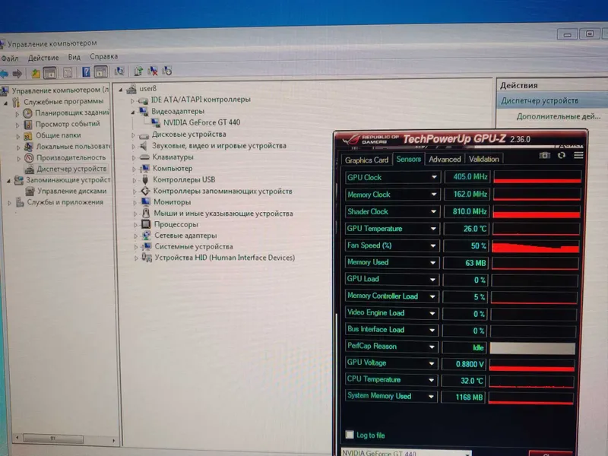Switch to the Graphics Card tab

[x=366, y=160]
